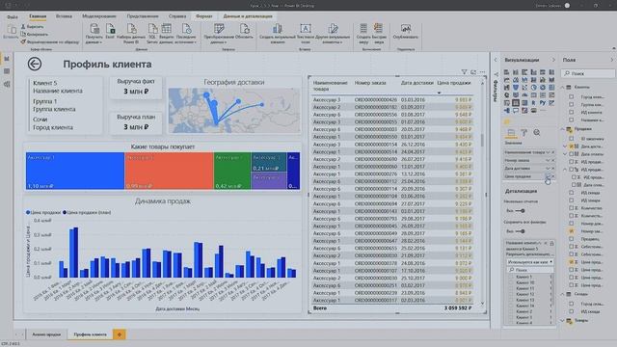Toggle the Сохранить все фильтры switch
This screenshot has width=617, height=347.
[520, 231]
